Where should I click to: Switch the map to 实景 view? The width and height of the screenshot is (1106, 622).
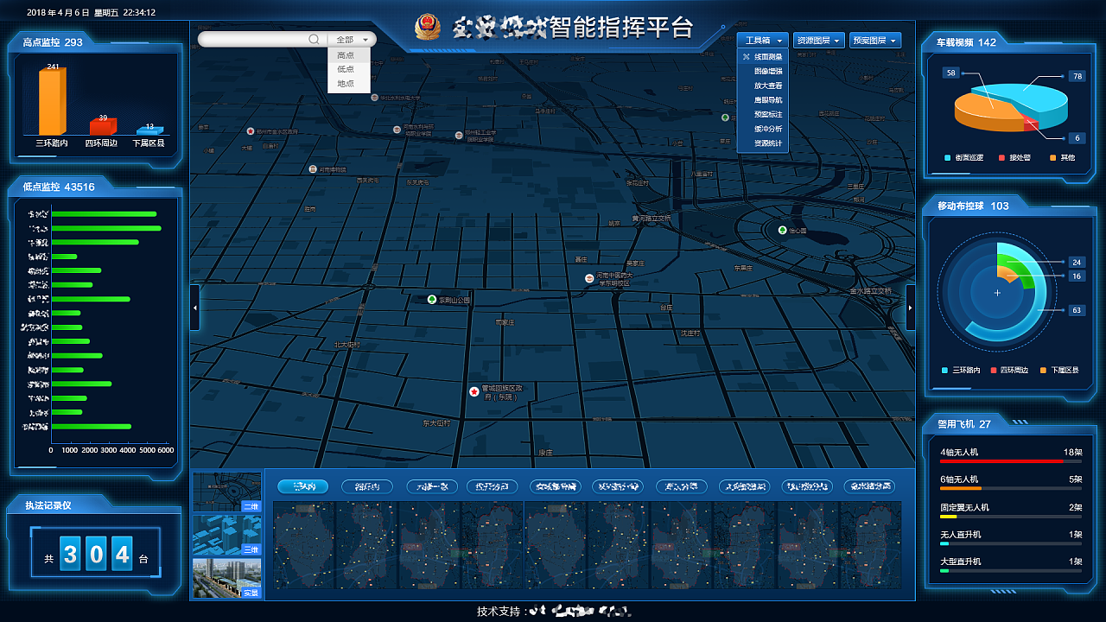227,579
